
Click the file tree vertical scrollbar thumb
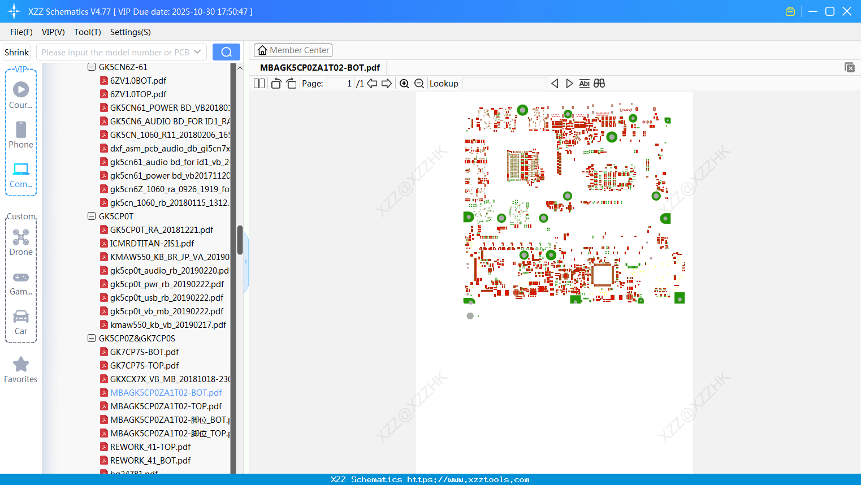[240, 240]
